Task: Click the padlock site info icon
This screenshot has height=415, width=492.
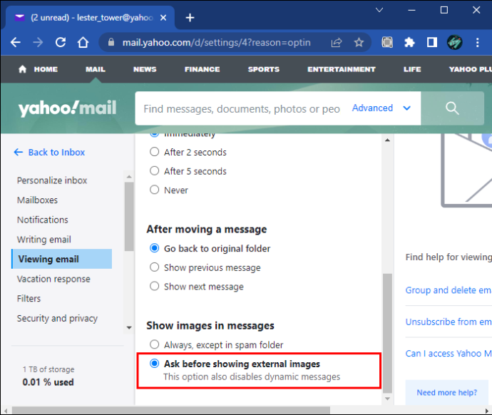Action: 111,42
